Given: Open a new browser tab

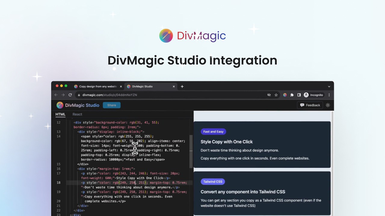Looking at the screenshot, I should coord(182,86).
